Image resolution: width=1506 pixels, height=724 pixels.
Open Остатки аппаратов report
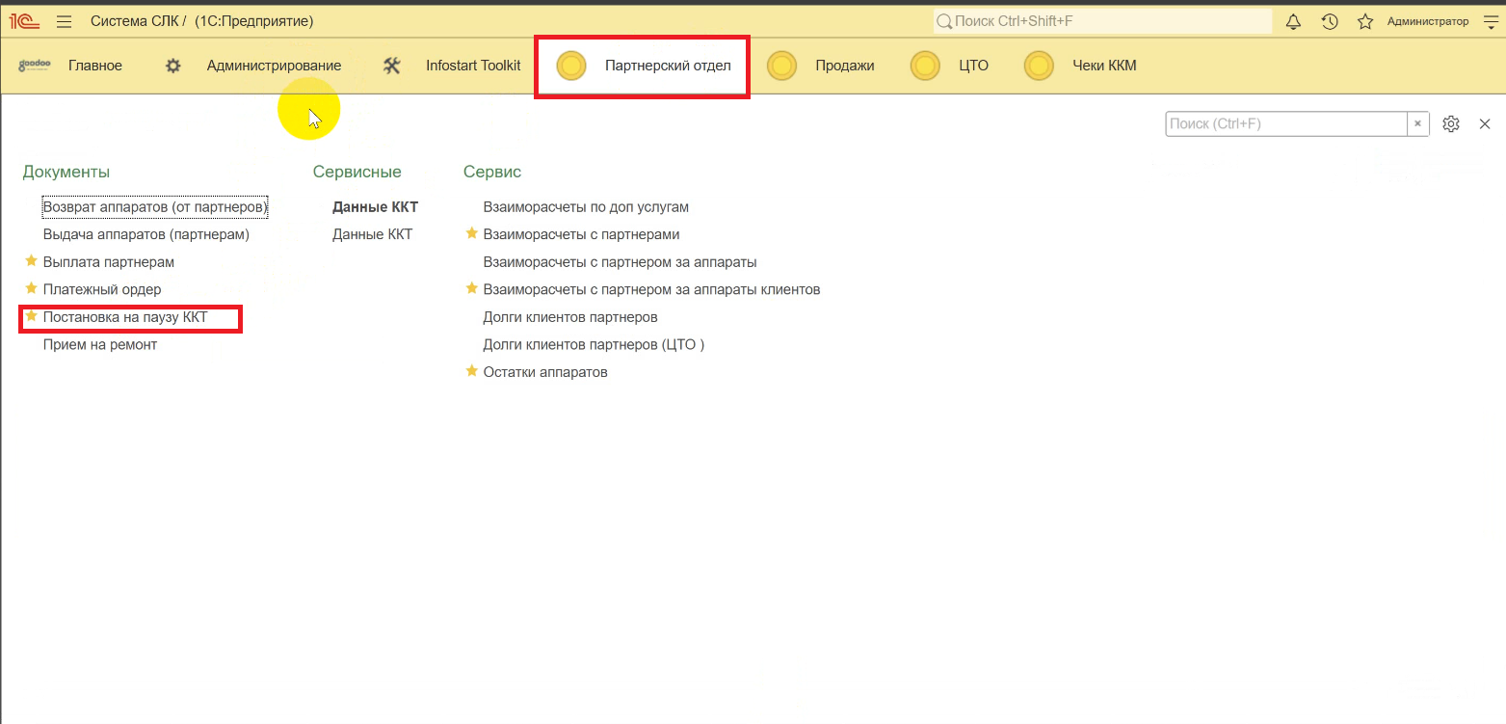[545, 372]
